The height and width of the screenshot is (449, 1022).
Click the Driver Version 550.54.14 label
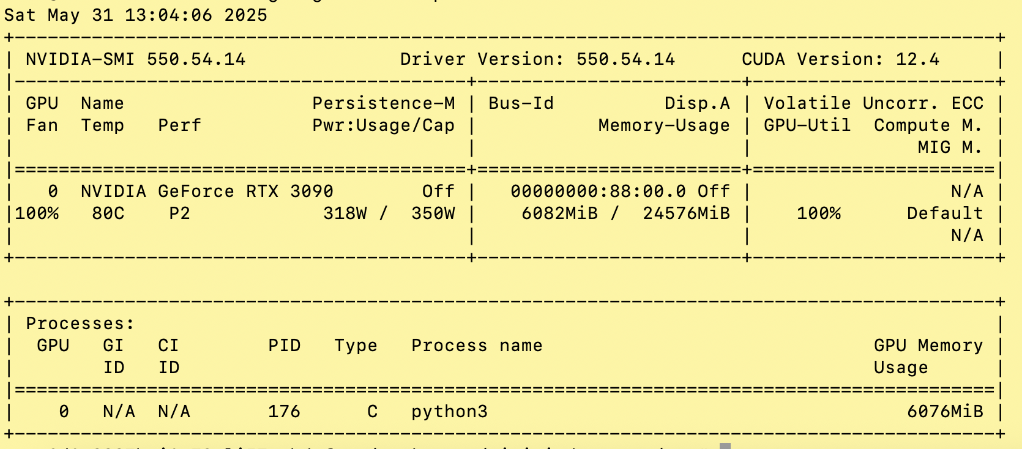538,59
